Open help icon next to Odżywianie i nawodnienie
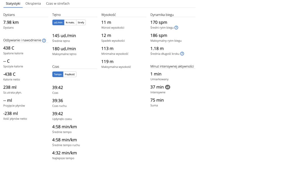The image size is (293, 178). (44, 40)
